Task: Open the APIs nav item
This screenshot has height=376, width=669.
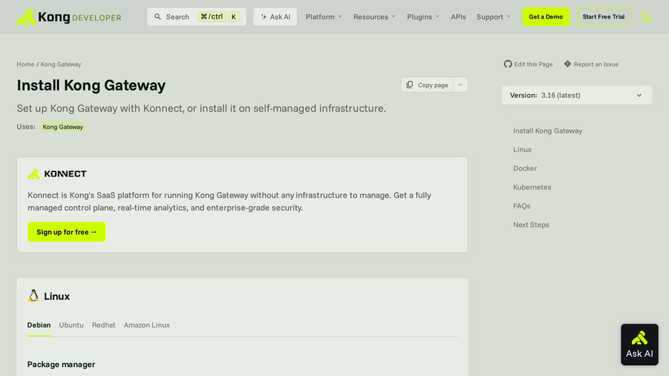Action: [x=458, y=16]
